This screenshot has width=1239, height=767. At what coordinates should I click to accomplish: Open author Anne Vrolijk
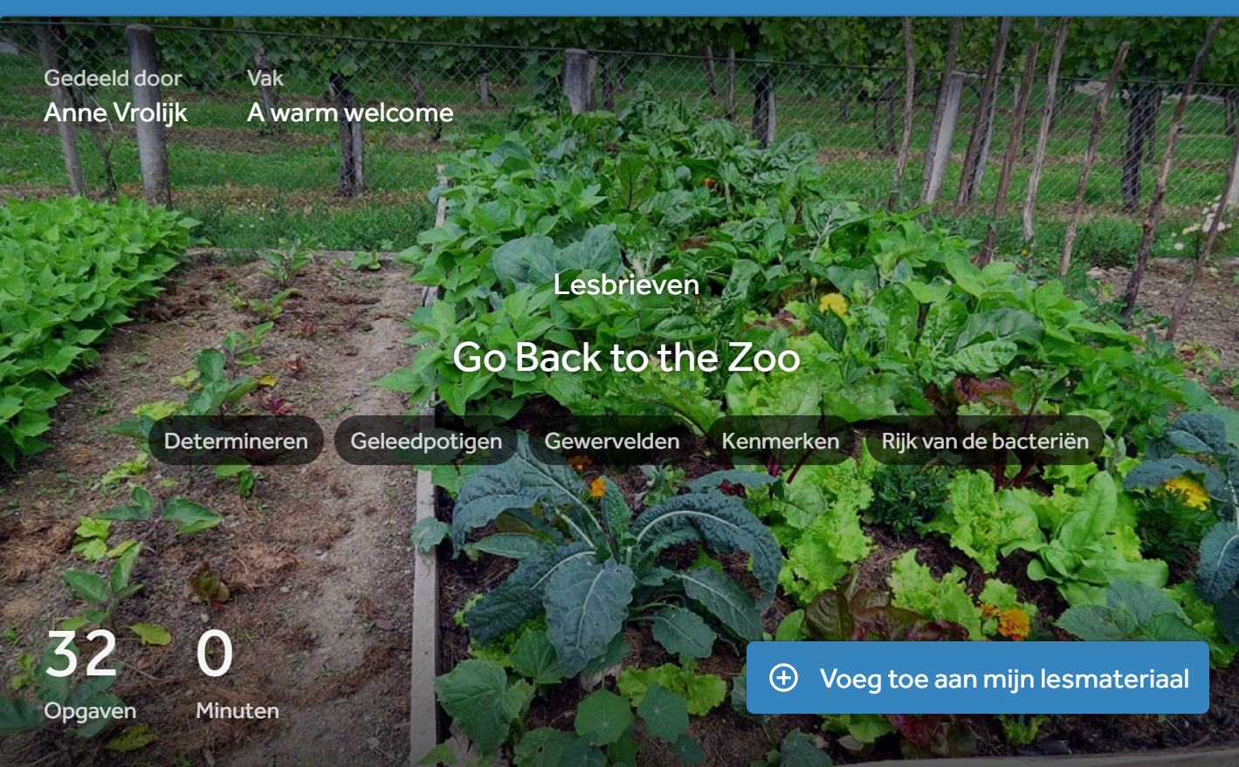pyautogui.click(x=116, y=113)
